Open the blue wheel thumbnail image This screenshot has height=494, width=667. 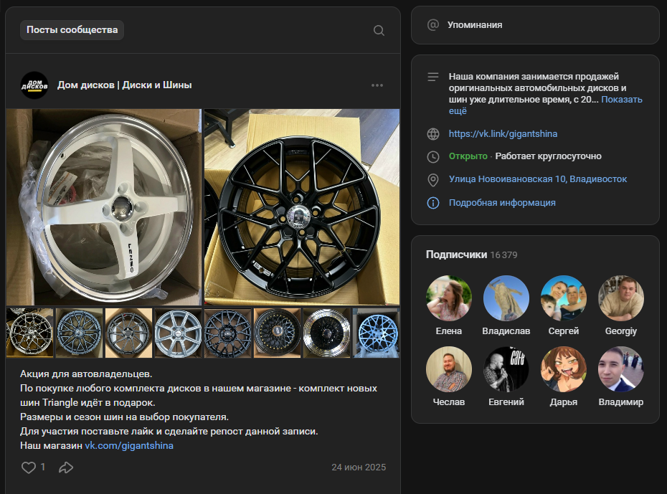tap(377, 333)
